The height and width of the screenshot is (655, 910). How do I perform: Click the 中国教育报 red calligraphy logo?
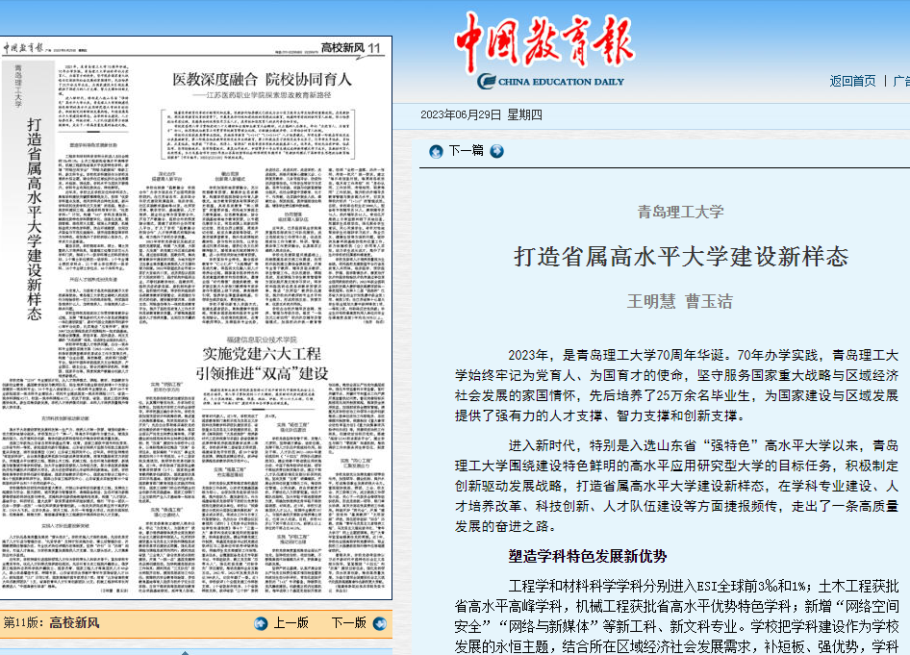pos(544,39)
